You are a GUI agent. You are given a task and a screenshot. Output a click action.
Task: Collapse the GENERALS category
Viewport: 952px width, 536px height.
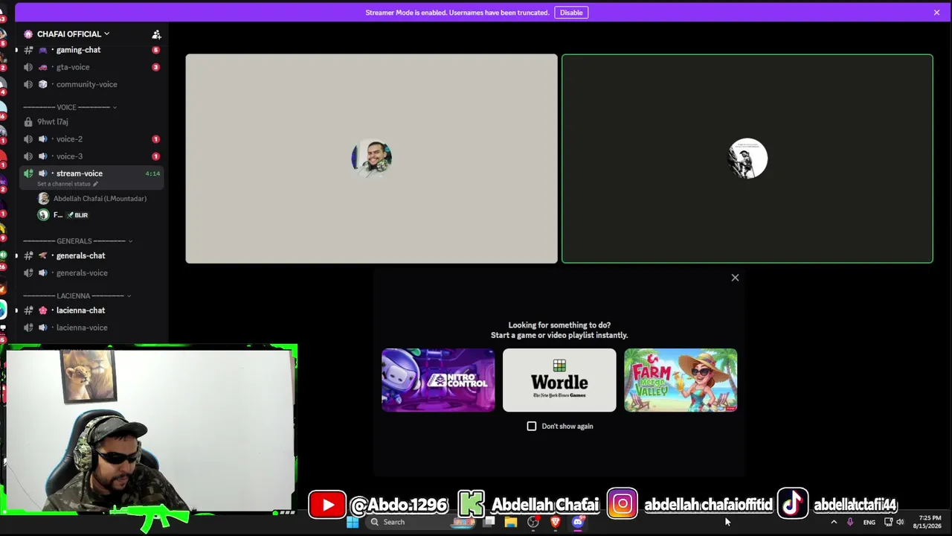pos(77,241)
